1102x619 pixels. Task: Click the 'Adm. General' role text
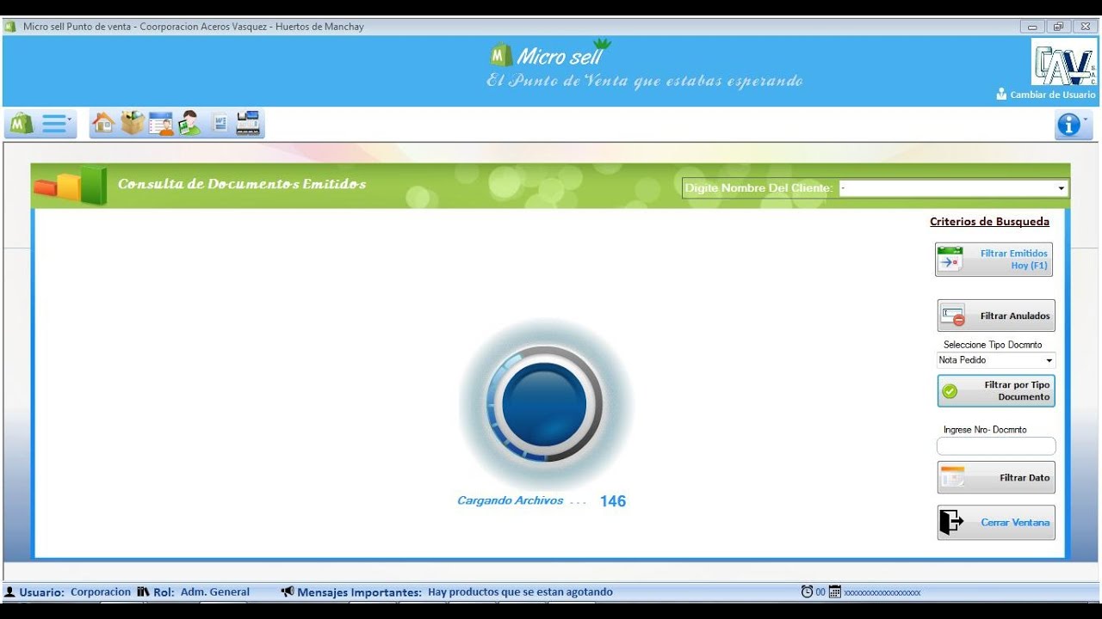click(215, 592)
